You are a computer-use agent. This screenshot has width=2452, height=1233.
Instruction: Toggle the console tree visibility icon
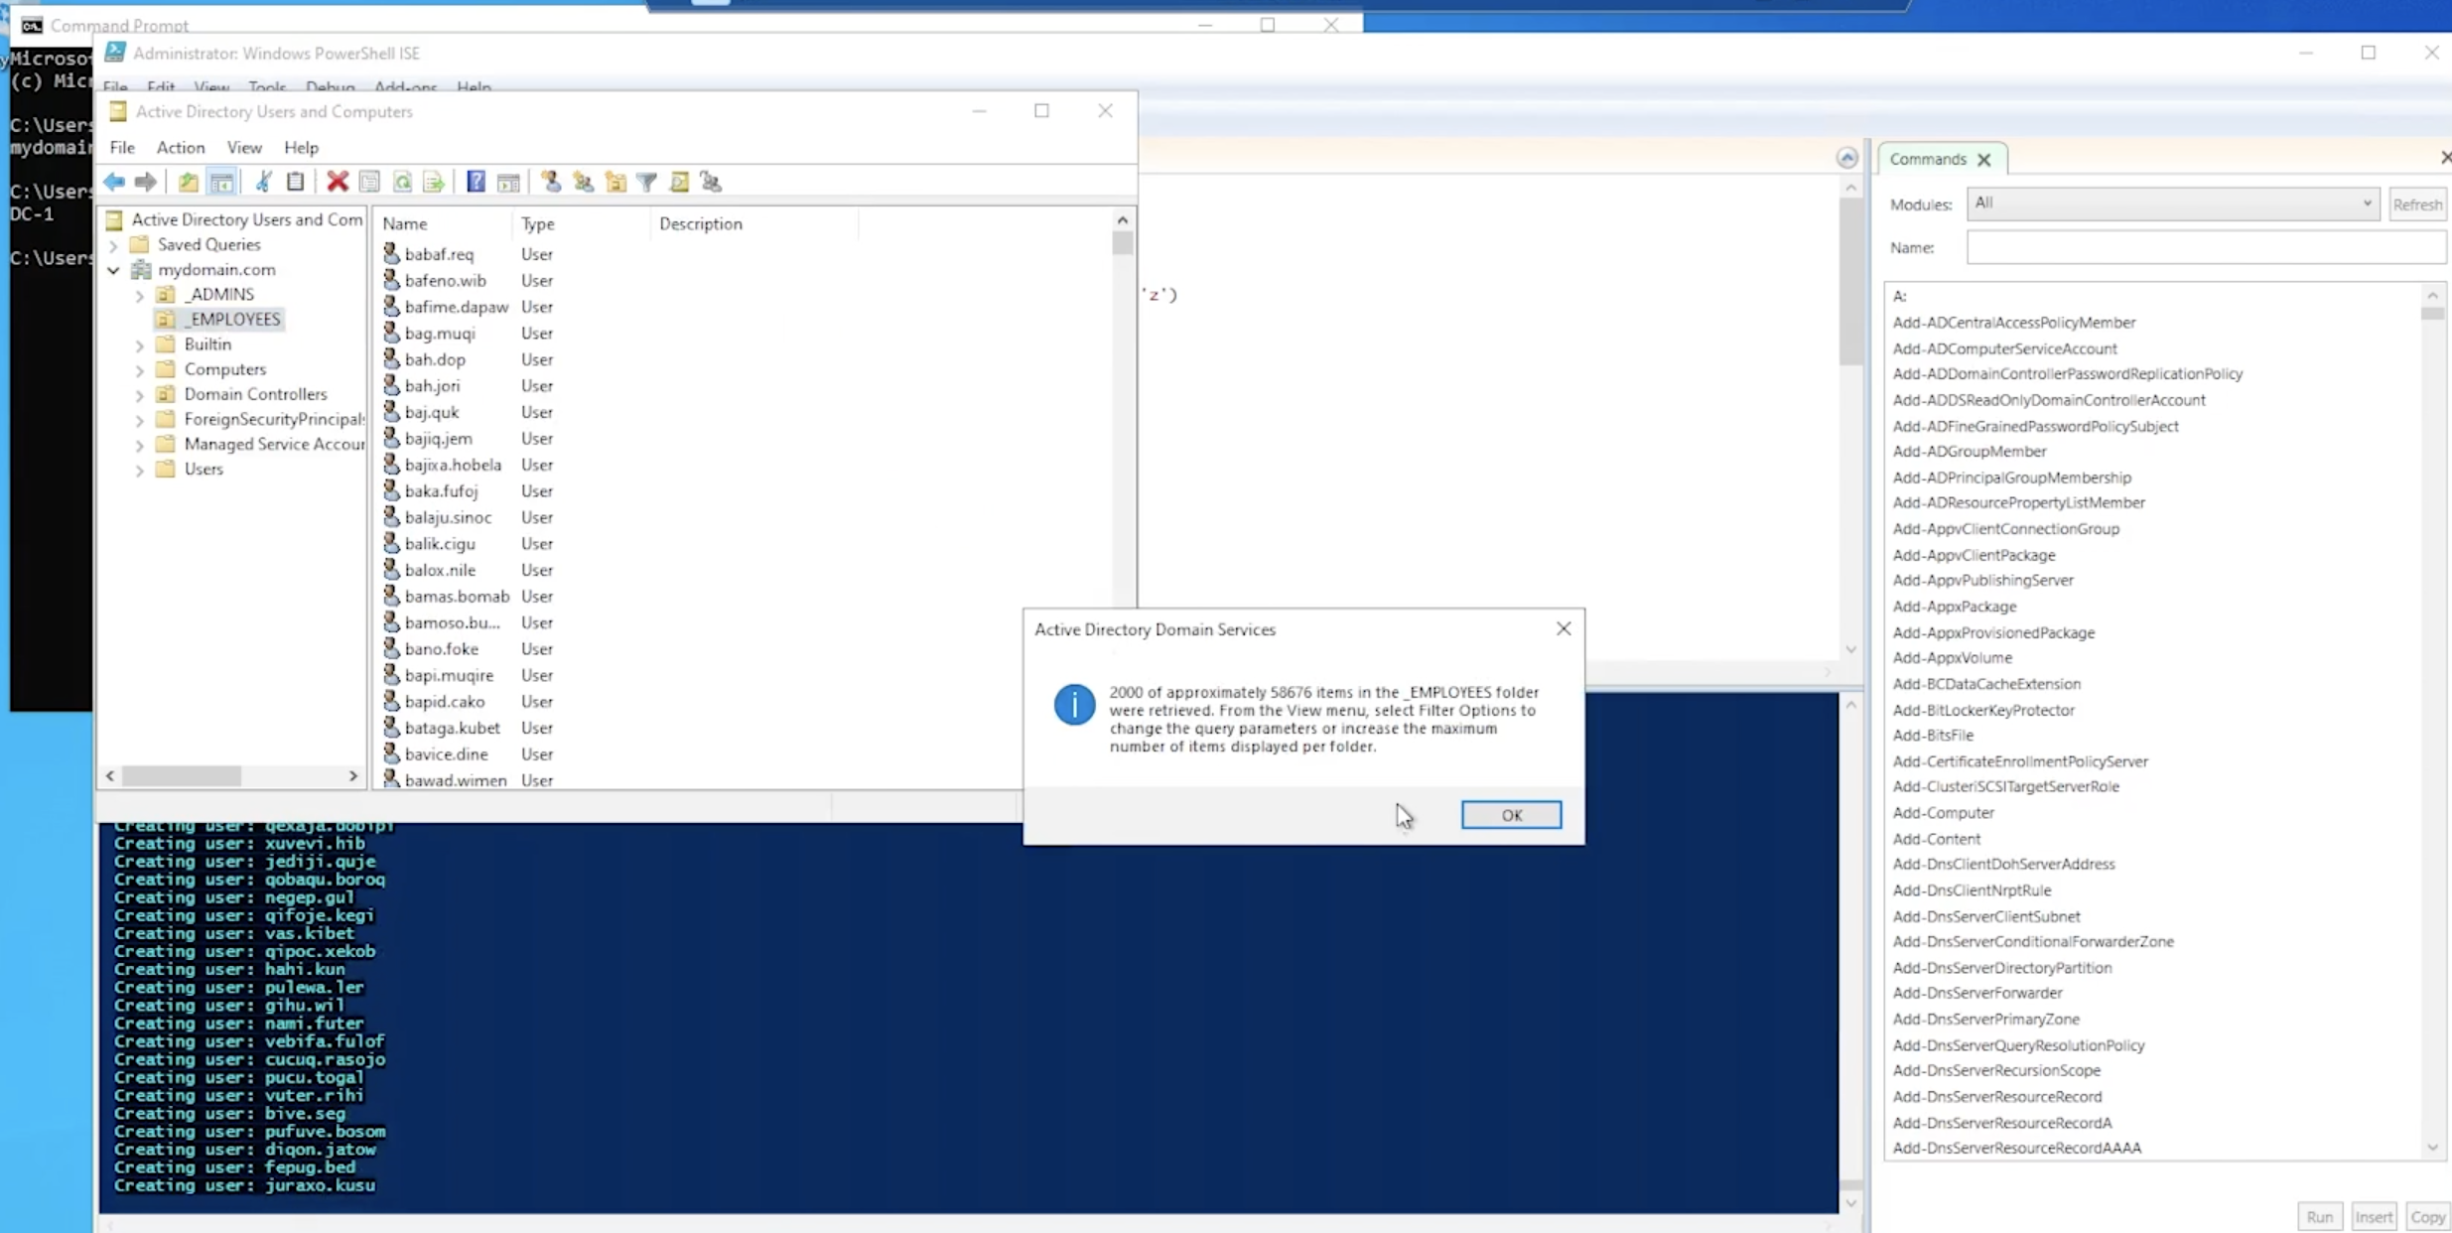[x=222, y=182]
